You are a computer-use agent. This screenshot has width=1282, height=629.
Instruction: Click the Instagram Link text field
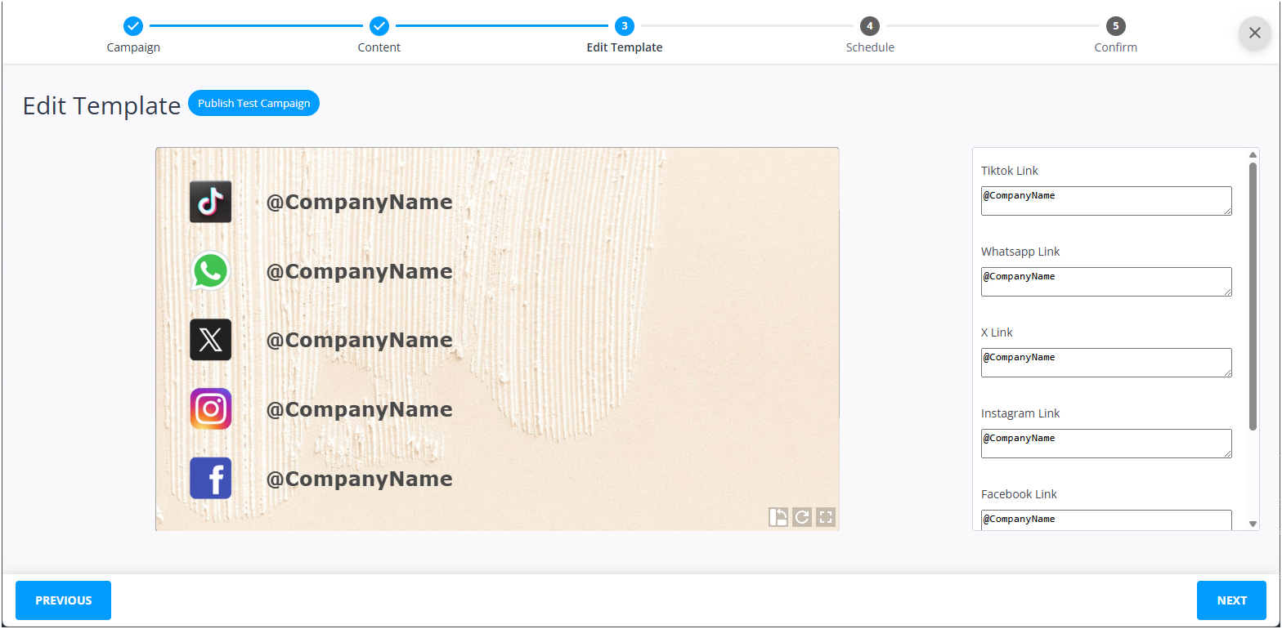[x=1105, y=444]
